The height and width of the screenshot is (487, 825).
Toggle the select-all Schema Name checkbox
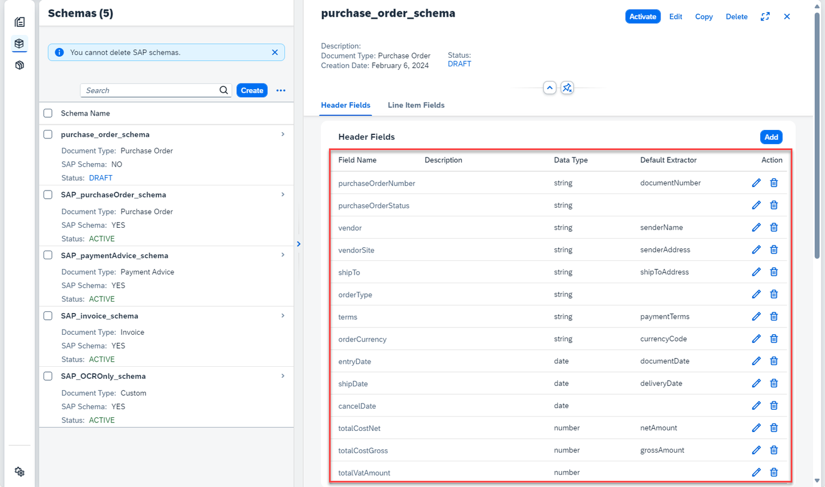(48, 113)
